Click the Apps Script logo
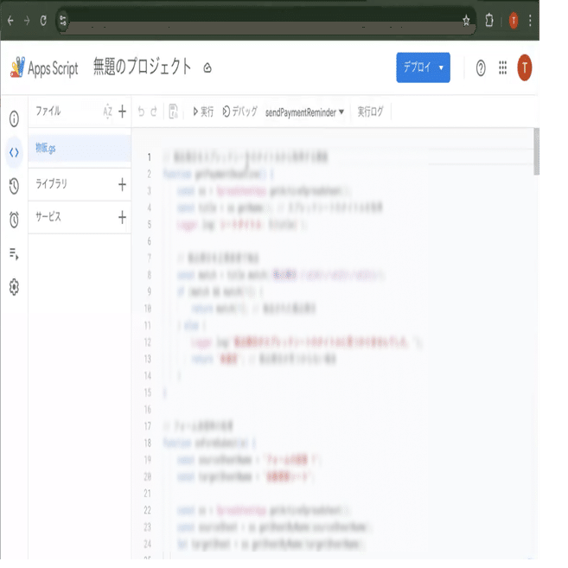Screen dimensions: 568x568 click(44, 67)
